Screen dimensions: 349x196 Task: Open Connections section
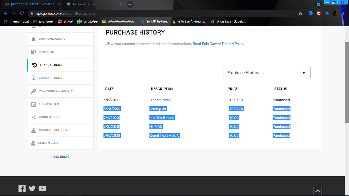point(60,117)
